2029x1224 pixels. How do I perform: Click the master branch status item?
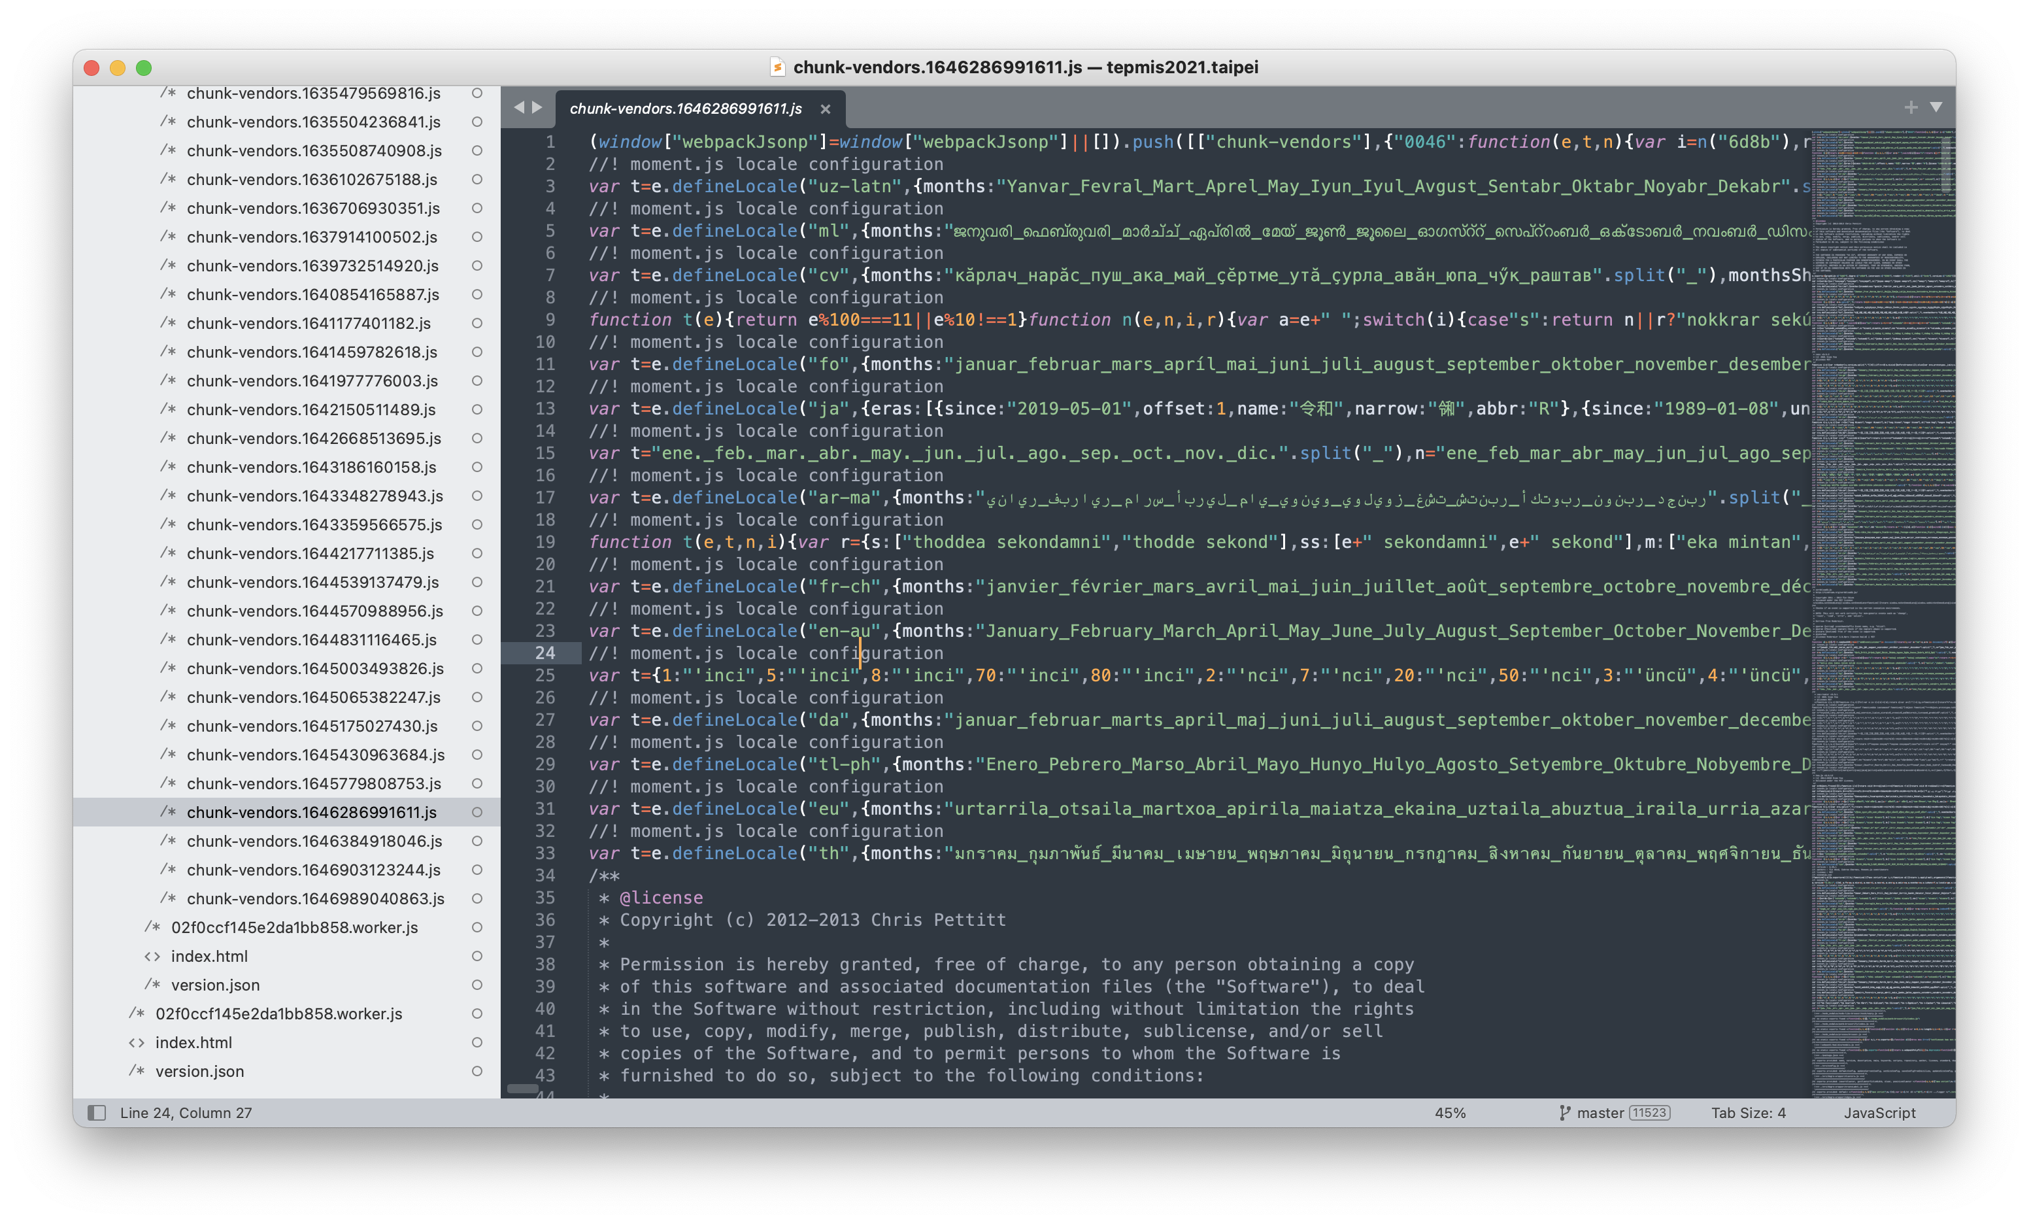[x=1600, y=1113]
